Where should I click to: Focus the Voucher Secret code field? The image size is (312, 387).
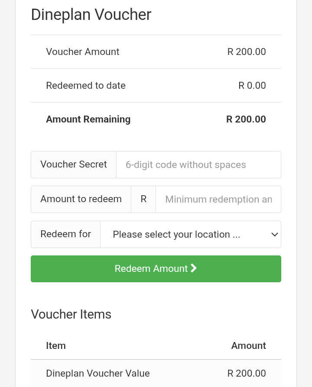(x=198, y=164)
